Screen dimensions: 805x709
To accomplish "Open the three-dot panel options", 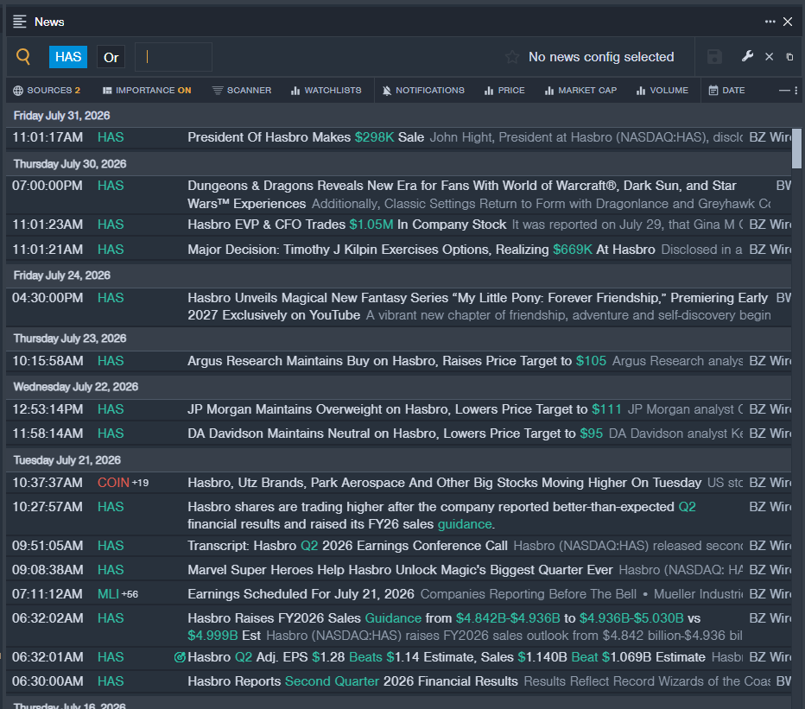I will click(x=770, y=22).
